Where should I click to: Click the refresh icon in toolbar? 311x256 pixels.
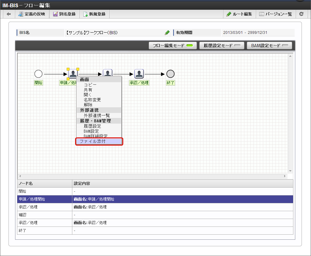(x=302, y=14)
